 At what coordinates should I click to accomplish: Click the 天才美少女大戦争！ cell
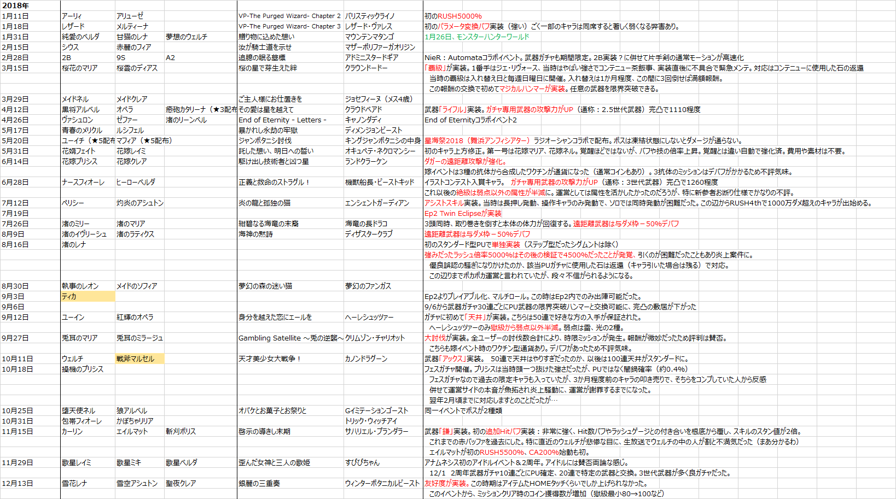point(290,359)
